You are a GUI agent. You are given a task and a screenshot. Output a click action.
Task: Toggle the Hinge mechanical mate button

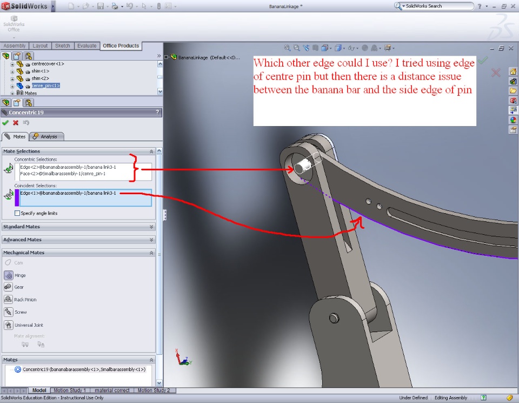click(8, 275)
